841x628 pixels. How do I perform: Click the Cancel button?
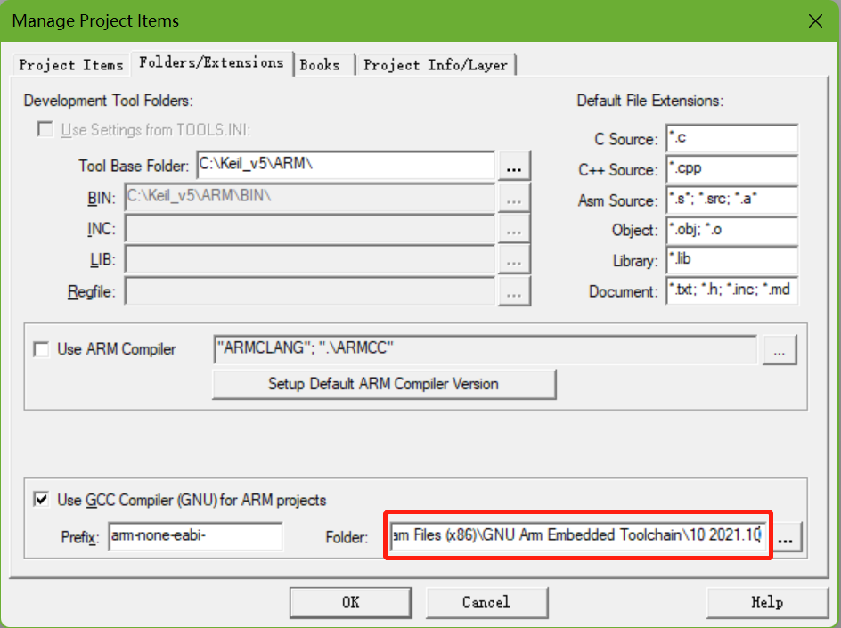tap(486, 602)
